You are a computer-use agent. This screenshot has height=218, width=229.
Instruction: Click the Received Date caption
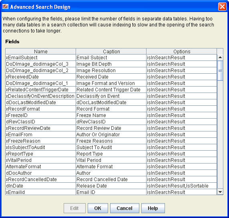point(111,77)
